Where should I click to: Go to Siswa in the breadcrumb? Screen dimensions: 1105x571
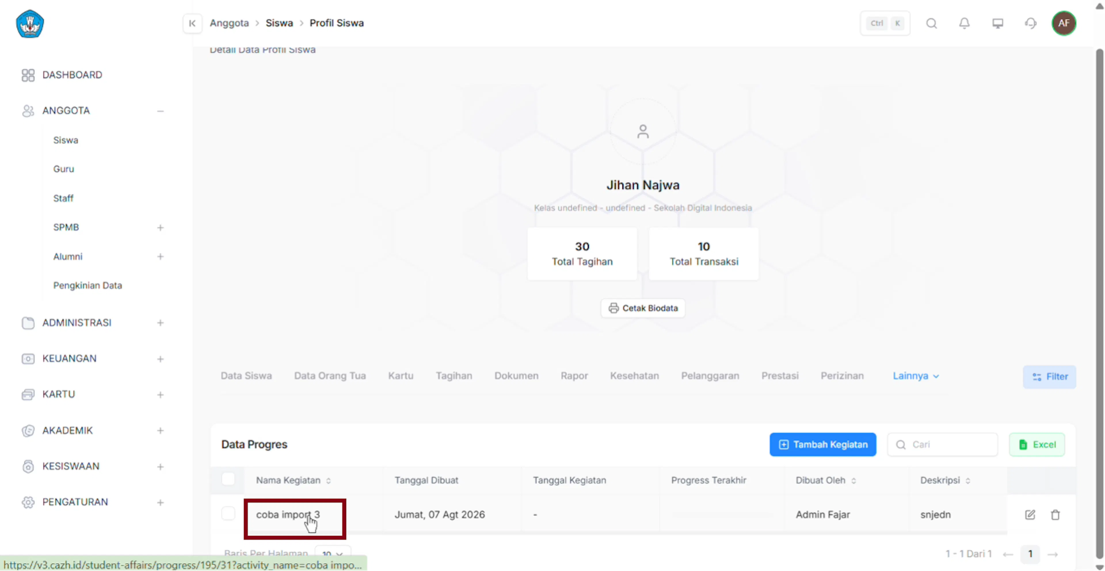coord(279,23)
